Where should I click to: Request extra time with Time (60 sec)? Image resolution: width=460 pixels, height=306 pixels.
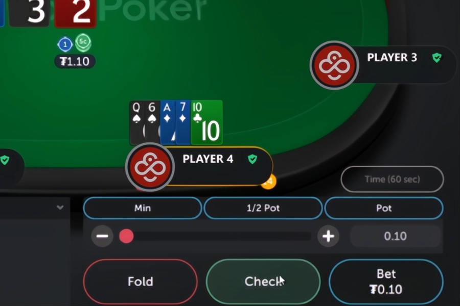(392, 179)
